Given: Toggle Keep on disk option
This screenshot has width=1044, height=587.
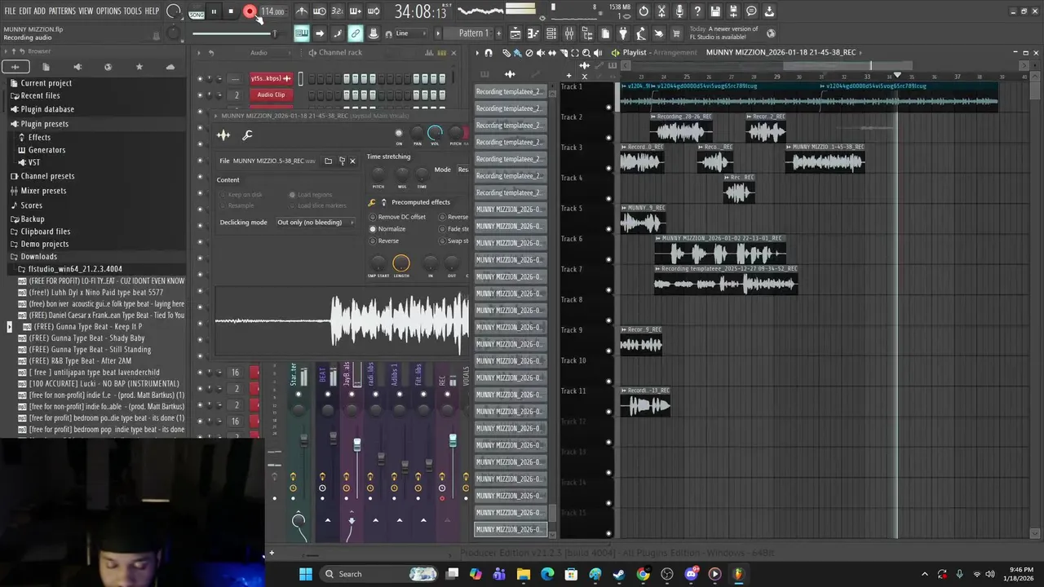Looking at the screenshot, I should [x=241, y=195].
